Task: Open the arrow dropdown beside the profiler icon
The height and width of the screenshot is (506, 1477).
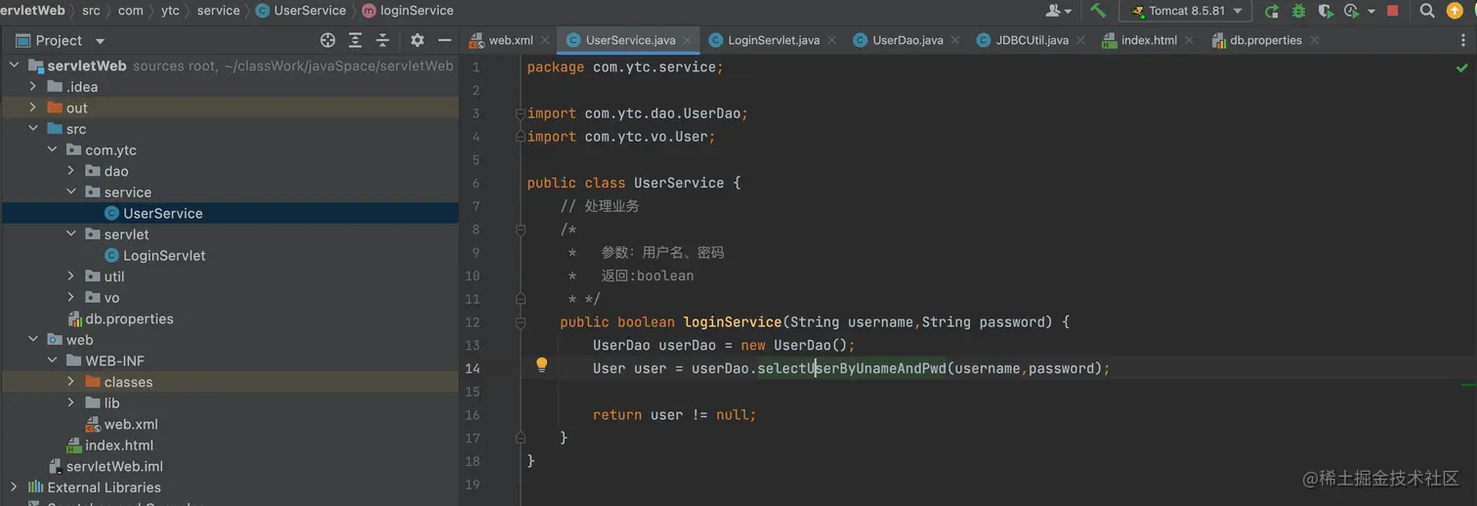Action: tap(1371, 12)
